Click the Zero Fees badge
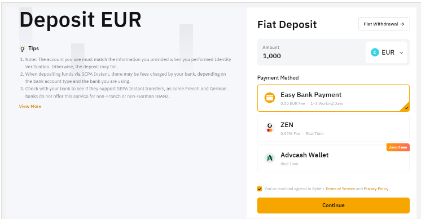 tap(398, 147)
